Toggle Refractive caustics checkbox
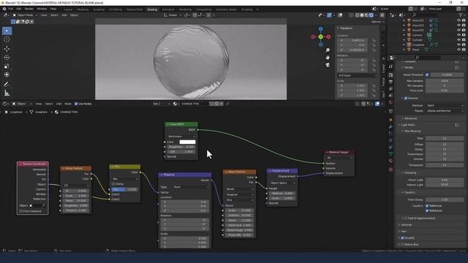This screenshot has height=263, width=468. click(x=427, y=210)
